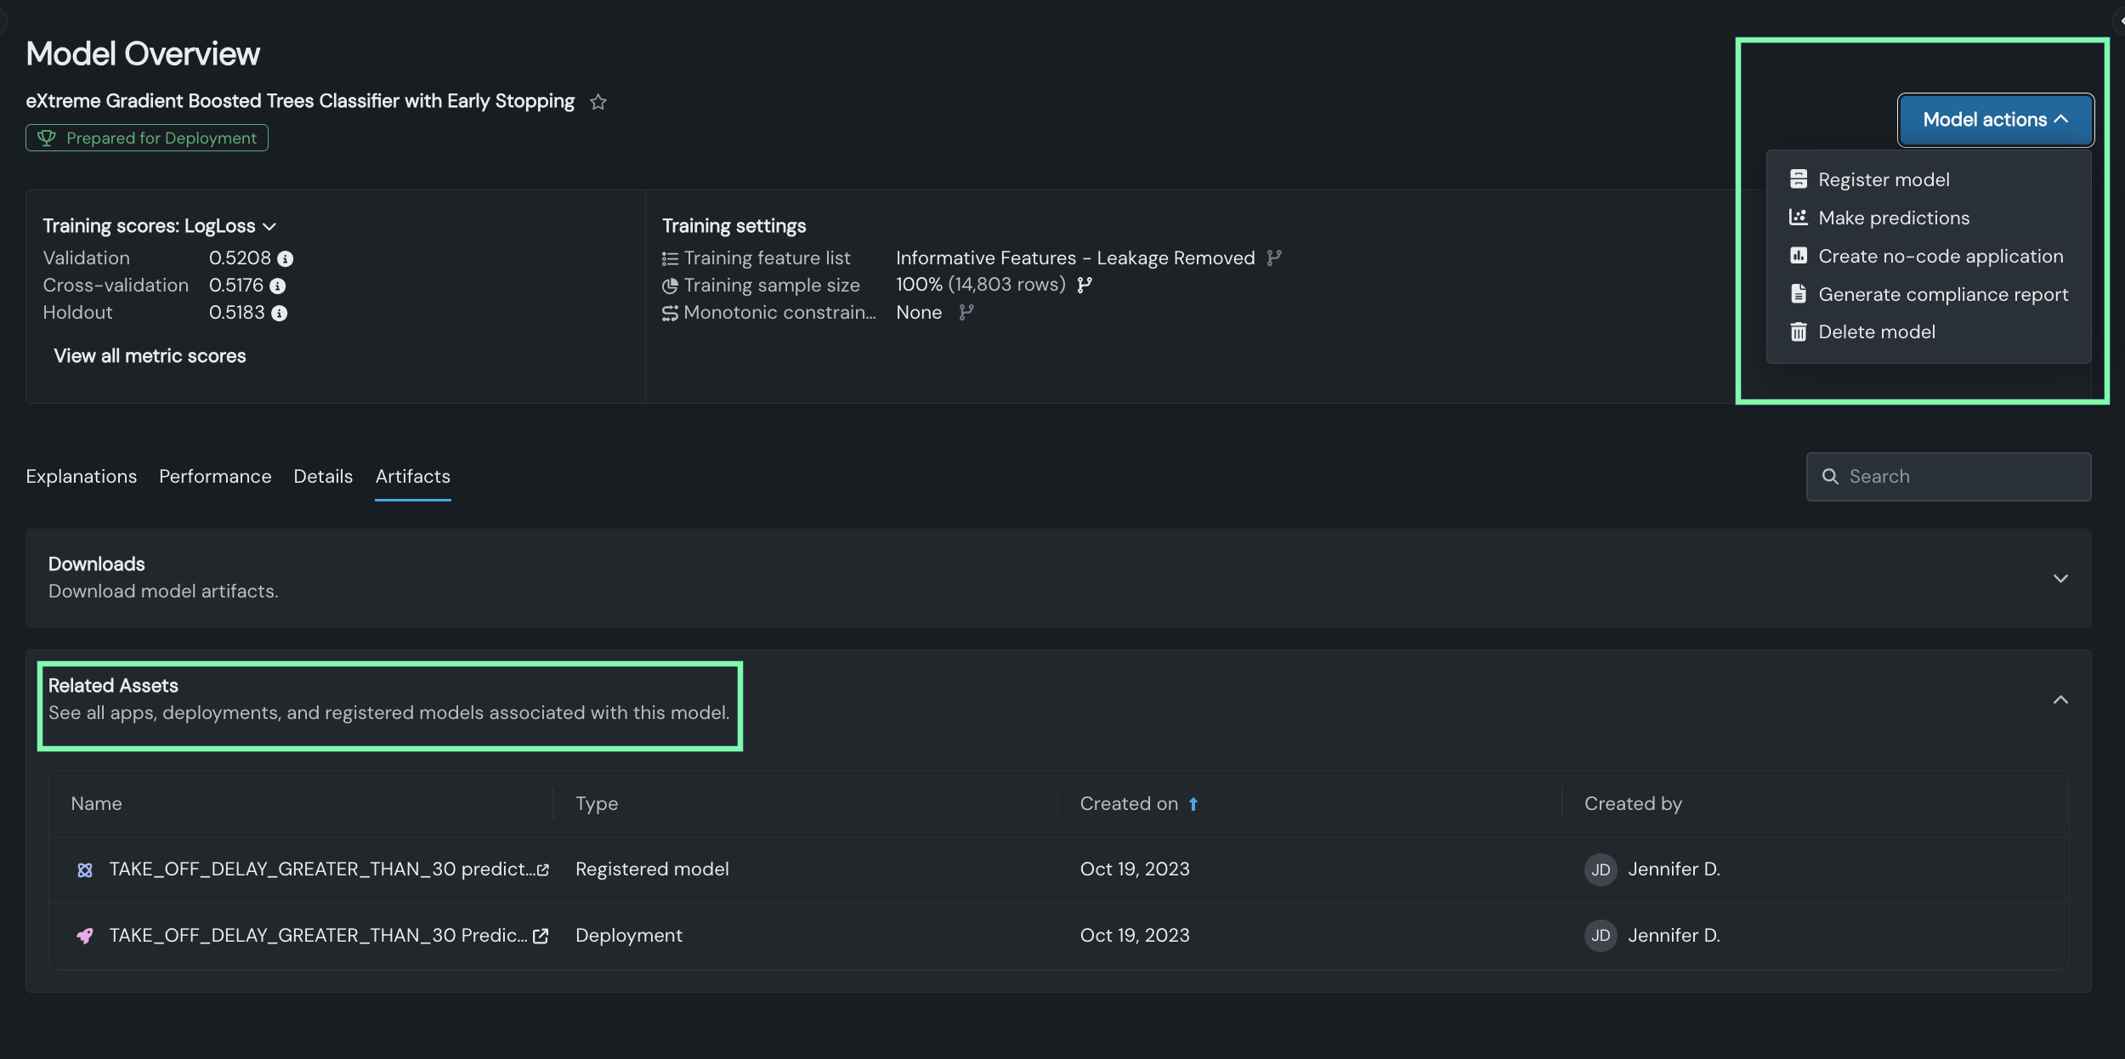Click the Holdout score info icon
This screenshot has height=1059, width=2125.
[280, 314]
